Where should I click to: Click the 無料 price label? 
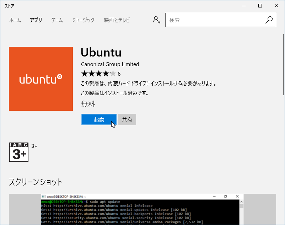[88, 104]
